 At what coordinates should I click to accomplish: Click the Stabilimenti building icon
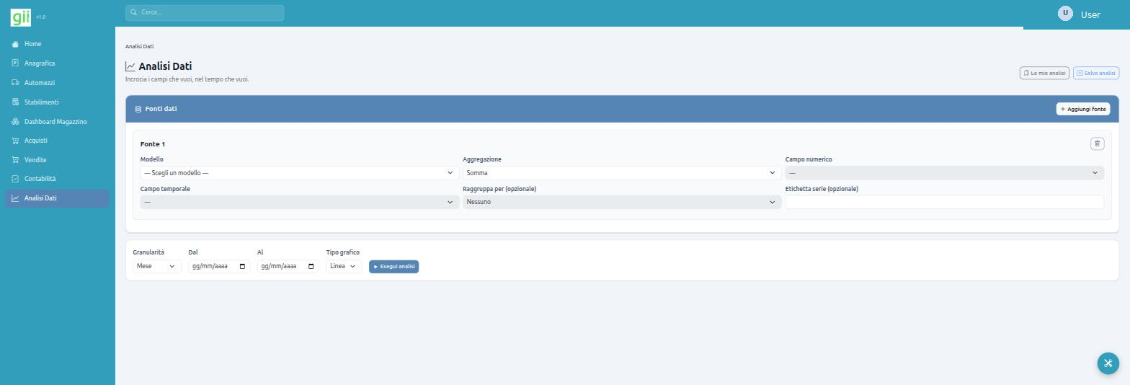tap(15, 102)
